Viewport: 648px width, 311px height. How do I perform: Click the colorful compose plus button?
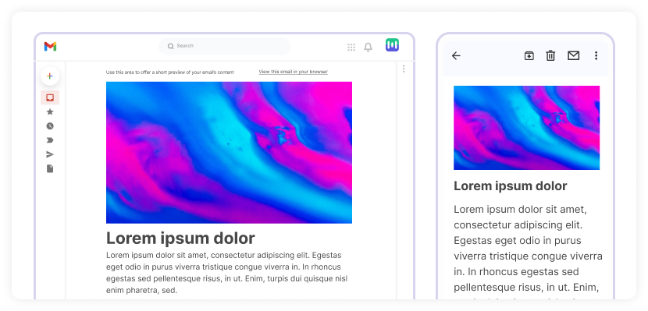tap(50, 76)
